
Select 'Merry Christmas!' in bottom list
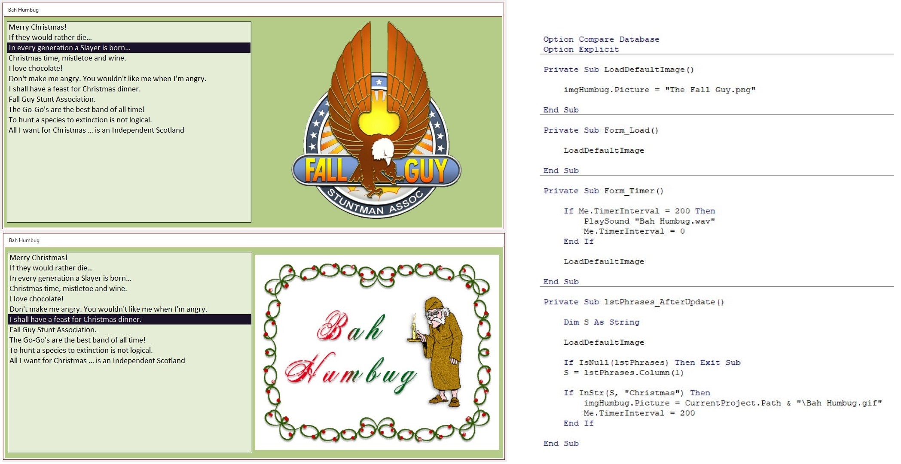[x=39, y=258]
